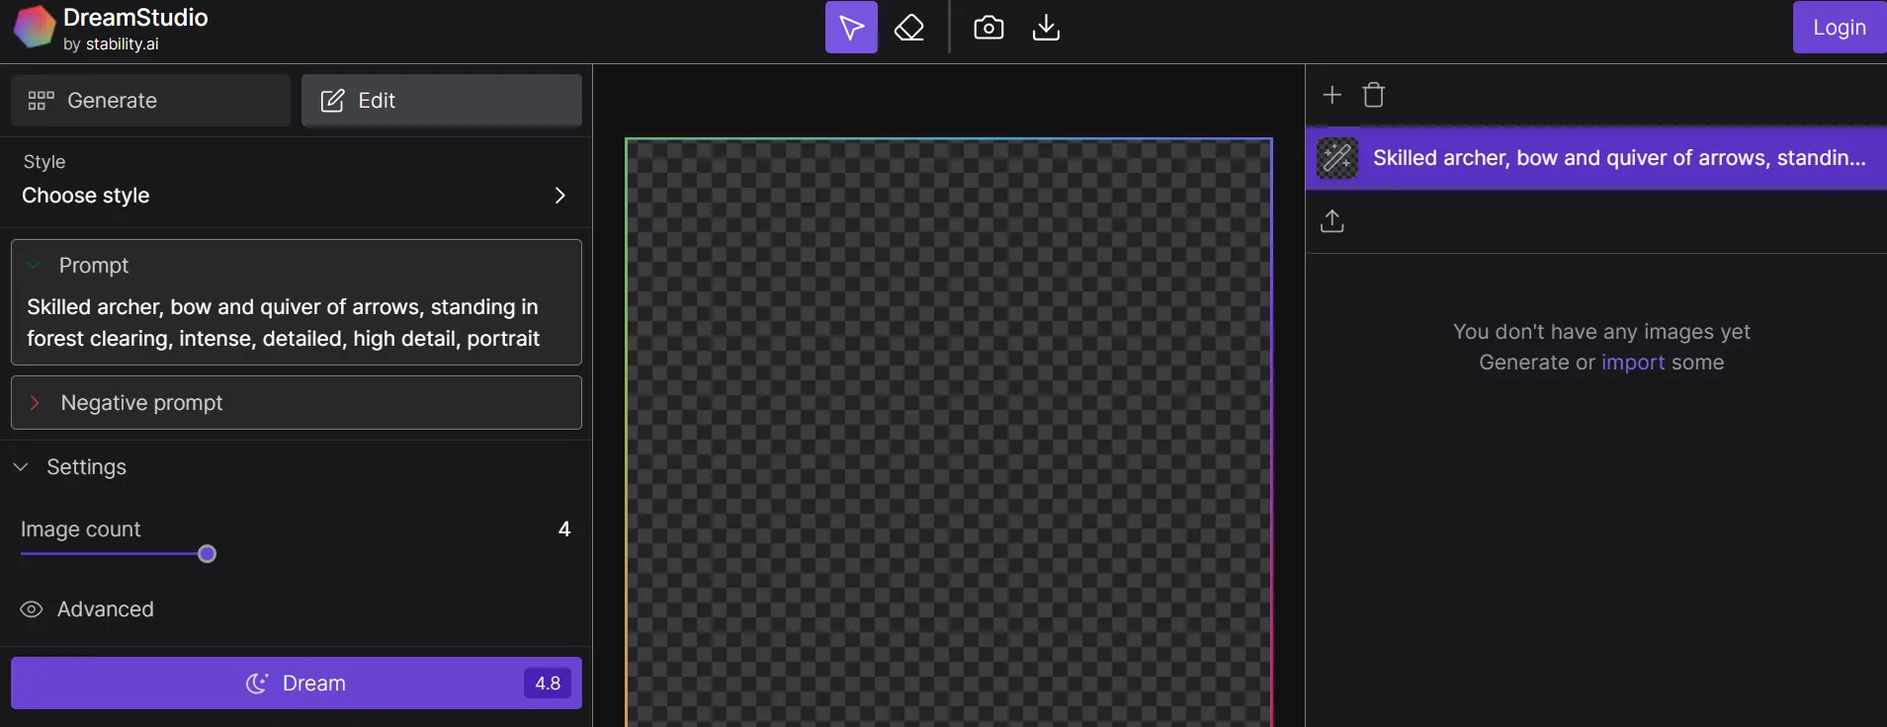The height and width of the screenshot is (727, 1887).
Task: Open the Choose style selector
Action: (x=296, y=183)
